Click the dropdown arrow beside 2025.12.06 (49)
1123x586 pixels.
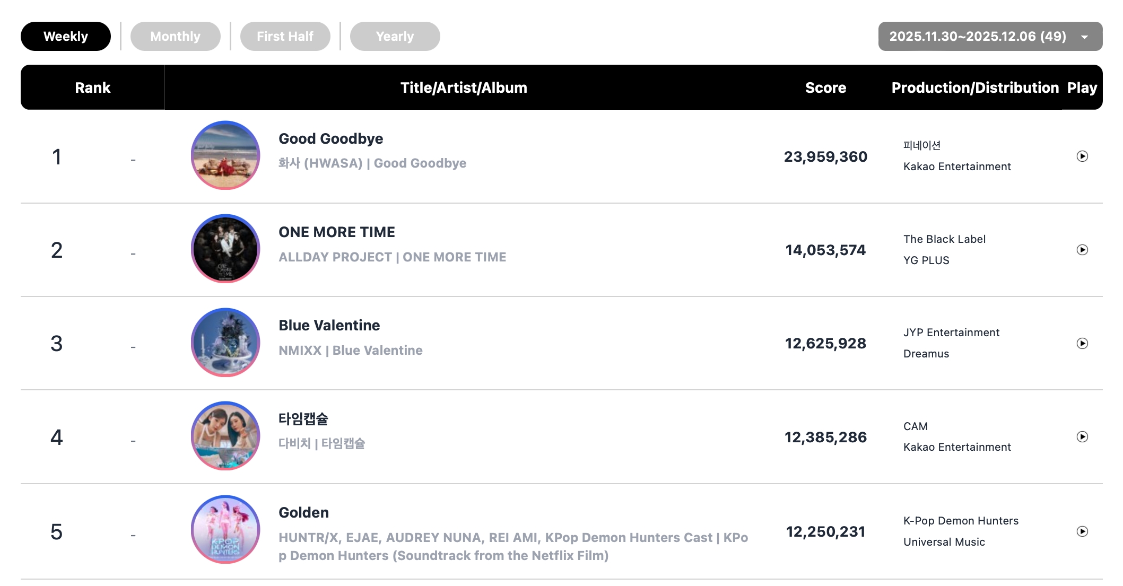[1084, 37]
